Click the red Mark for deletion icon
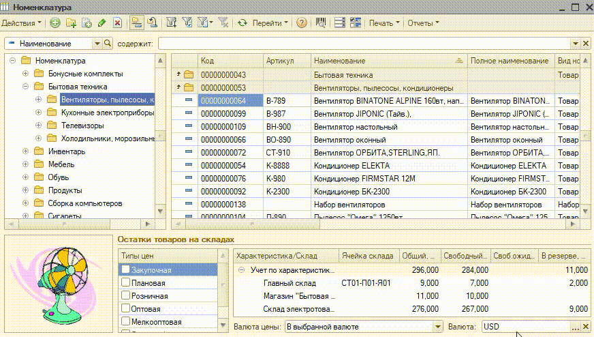 click(x=117, y=23)
